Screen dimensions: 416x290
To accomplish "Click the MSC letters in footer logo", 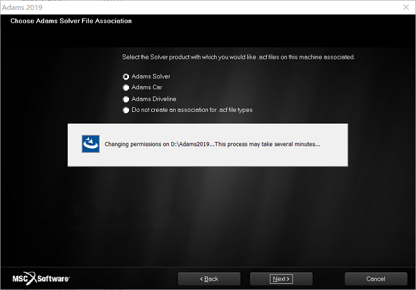I will pos(20,279).
